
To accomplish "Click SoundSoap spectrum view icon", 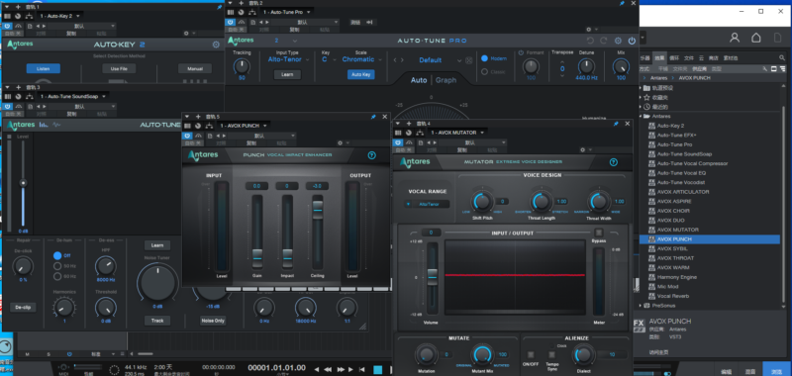I will point(44,125).
